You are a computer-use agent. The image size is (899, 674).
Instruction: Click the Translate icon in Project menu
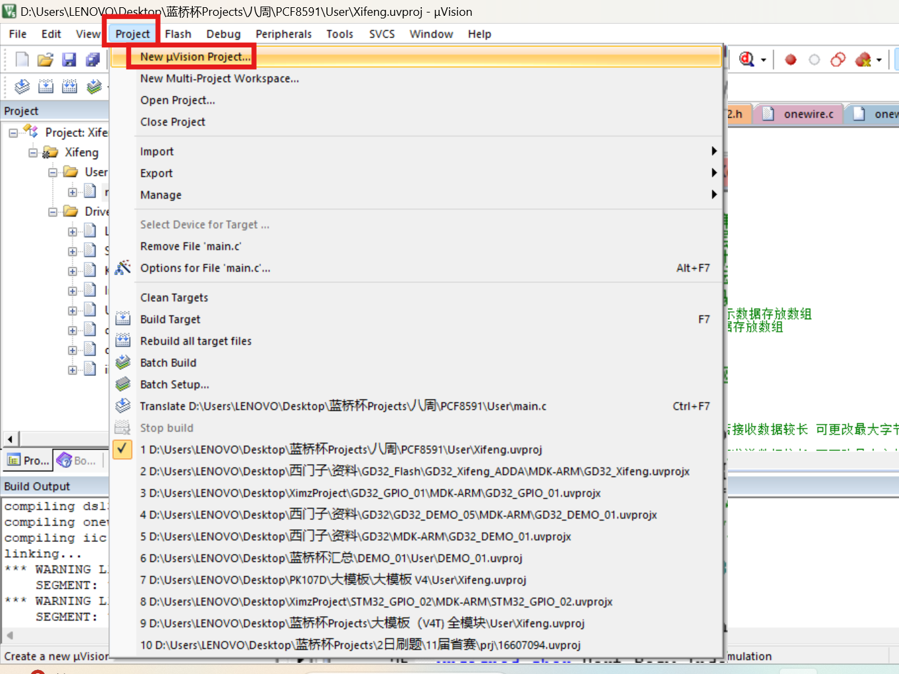pyautogui.click(x=123, y=406)
